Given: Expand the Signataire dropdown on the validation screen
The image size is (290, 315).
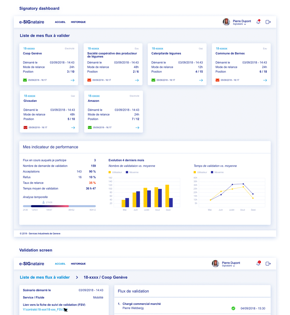Looking at the screenshot, I should pos(234,266).
